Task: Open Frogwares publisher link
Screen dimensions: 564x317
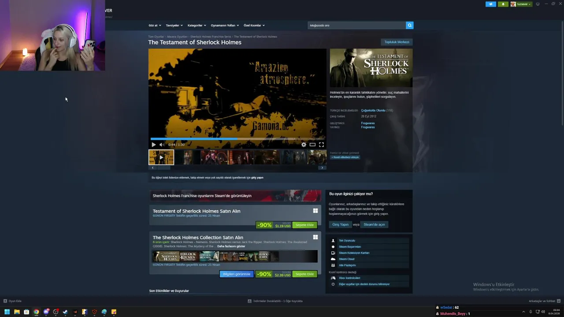Action: (x=368, y=127)
